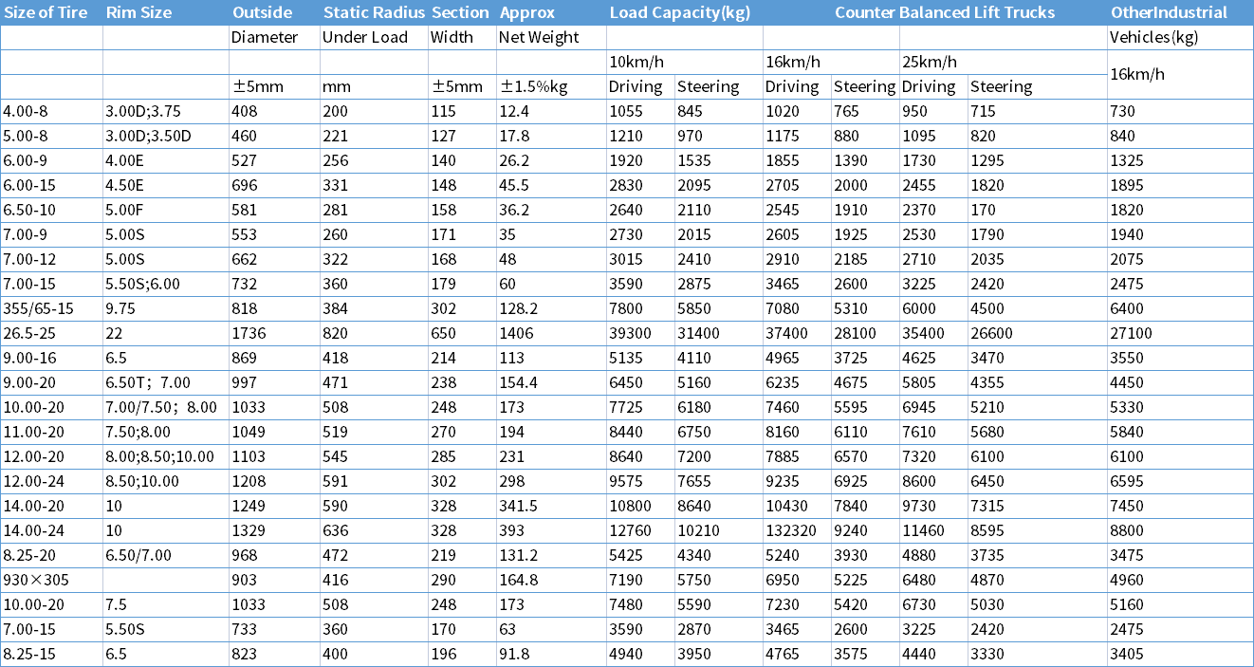Select tire size '5.00-8'
The height and width of the screenshot is (667, 1254).
tap(25, 137)
